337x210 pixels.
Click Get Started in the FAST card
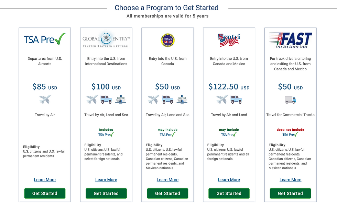pos(290,194)
